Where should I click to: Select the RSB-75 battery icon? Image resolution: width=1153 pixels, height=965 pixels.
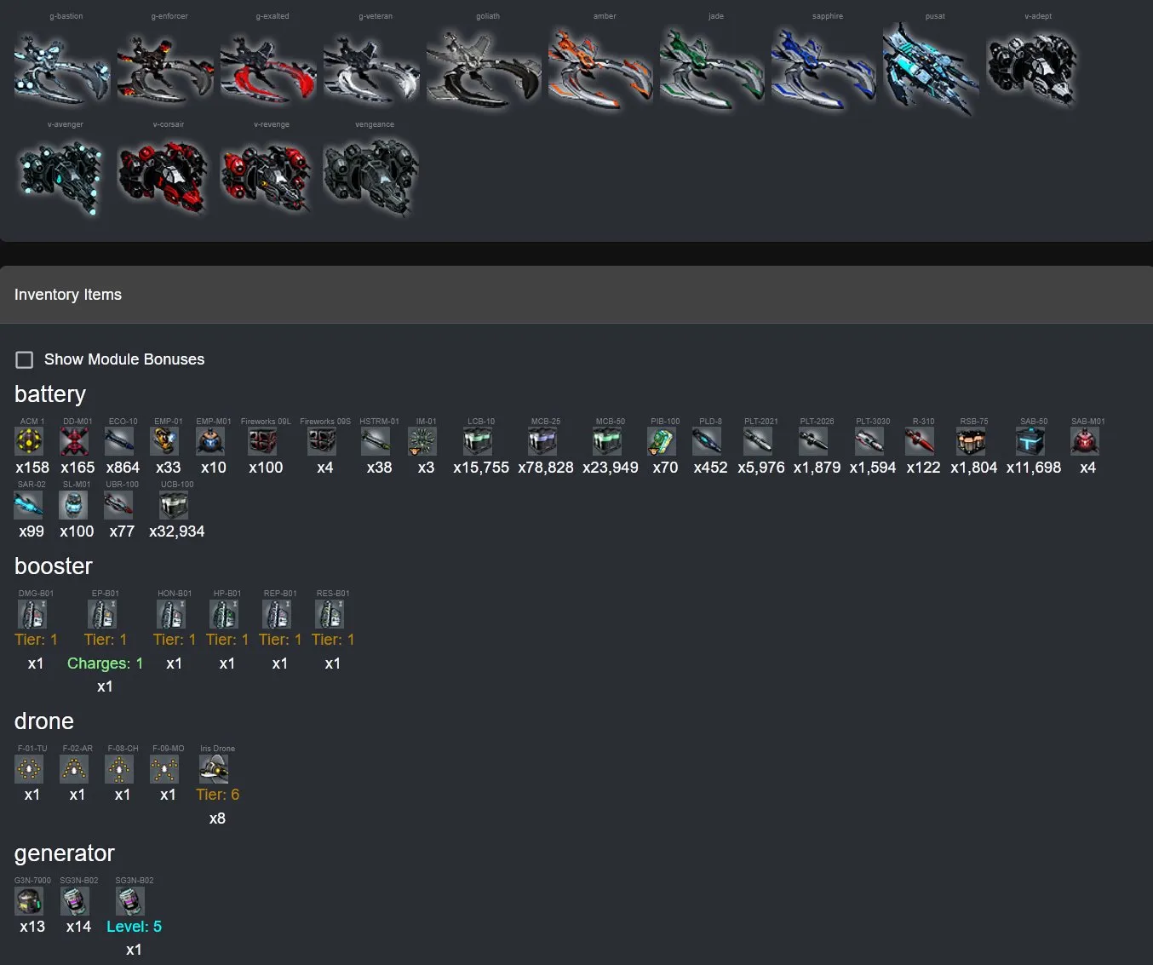(x=971, y=441)
